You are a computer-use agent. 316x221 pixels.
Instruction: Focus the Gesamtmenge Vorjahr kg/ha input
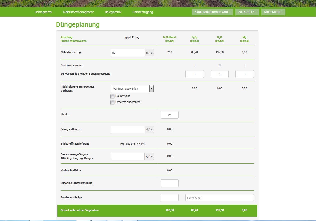(x=128, y=156)
